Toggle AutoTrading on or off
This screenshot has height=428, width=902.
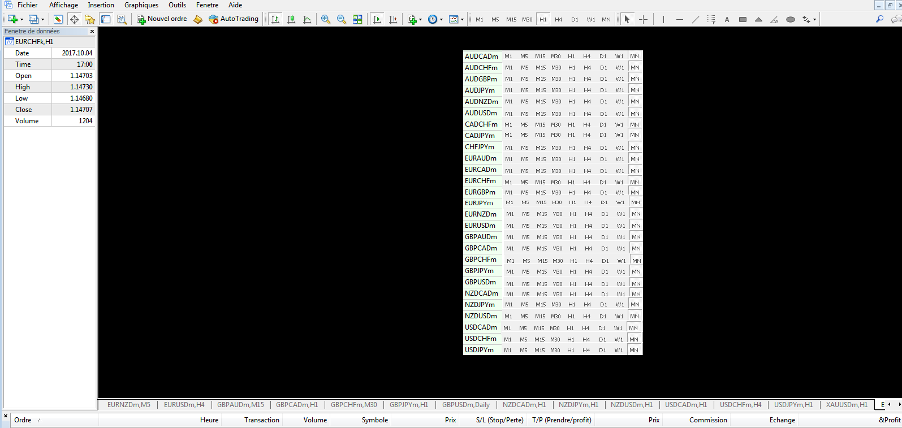click(x=234, y=19)
